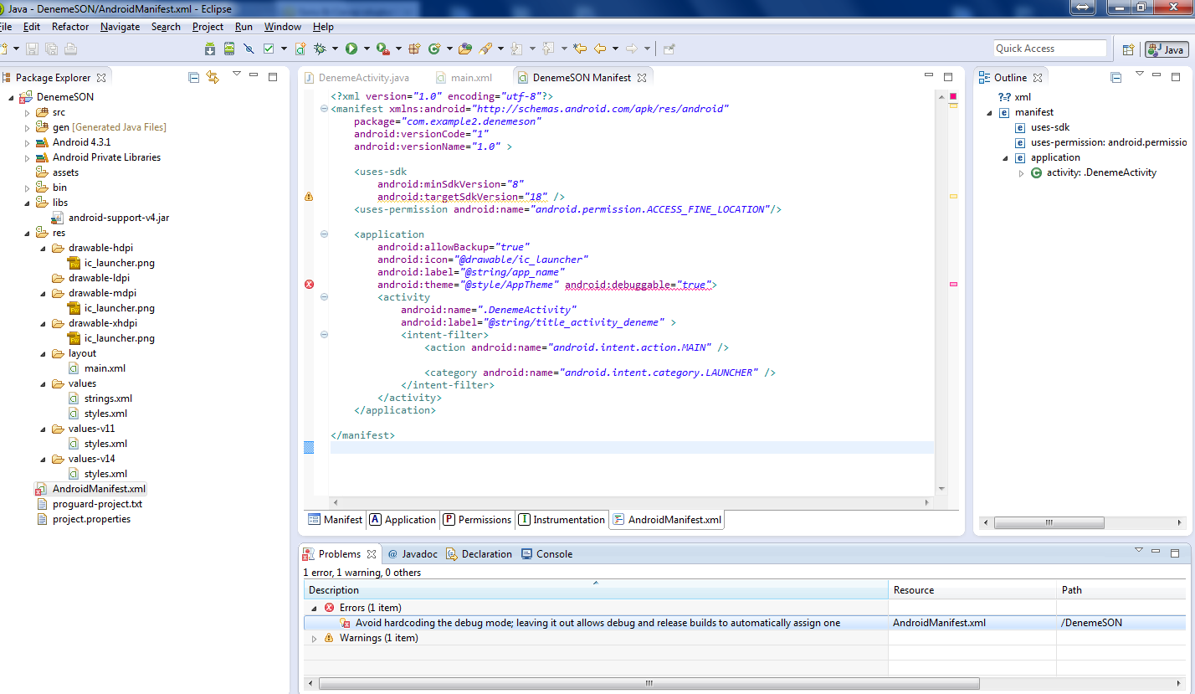This screenshot has height=694, width=1195.
Task: Collapse all in Outline view
Action: coord(1116,77)
